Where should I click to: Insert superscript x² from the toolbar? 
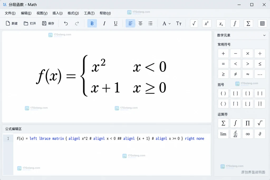pyautogui.click(x=207, y=23)
